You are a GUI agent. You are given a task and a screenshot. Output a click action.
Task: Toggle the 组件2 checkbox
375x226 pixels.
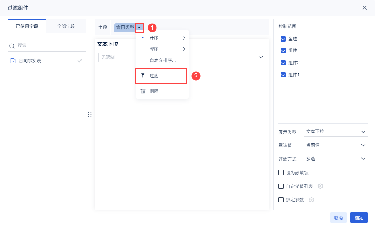click(x=283, y=63)
